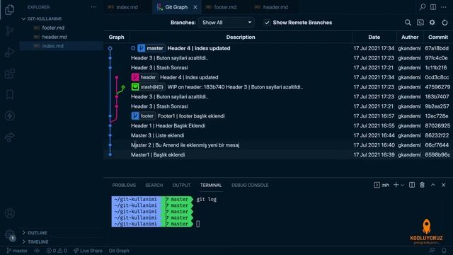Open the Bookmarks view icon
Viewport: 453px width, 255px height.
(x=9, y=94)
